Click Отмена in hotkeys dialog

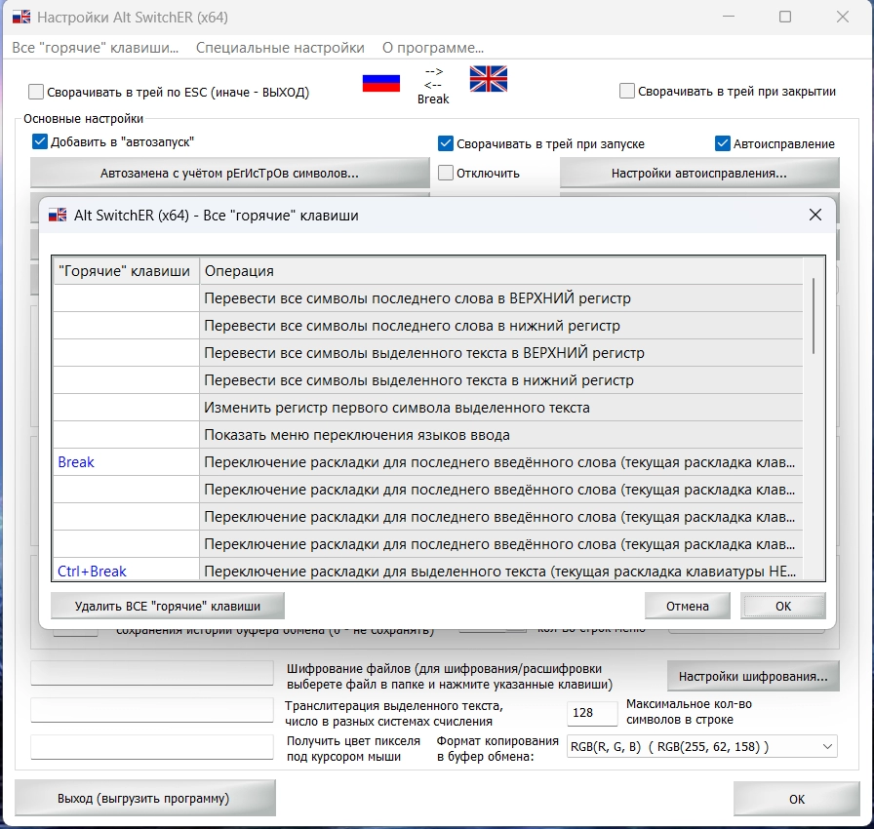(688, 607)
